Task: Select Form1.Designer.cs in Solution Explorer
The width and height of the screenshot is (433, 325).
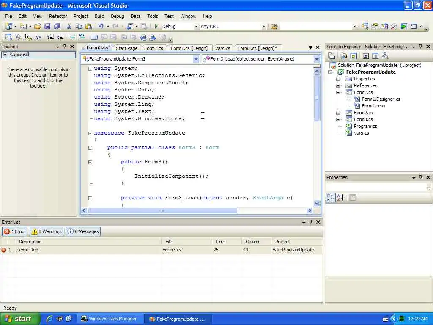Action: [x=381, y=99]
